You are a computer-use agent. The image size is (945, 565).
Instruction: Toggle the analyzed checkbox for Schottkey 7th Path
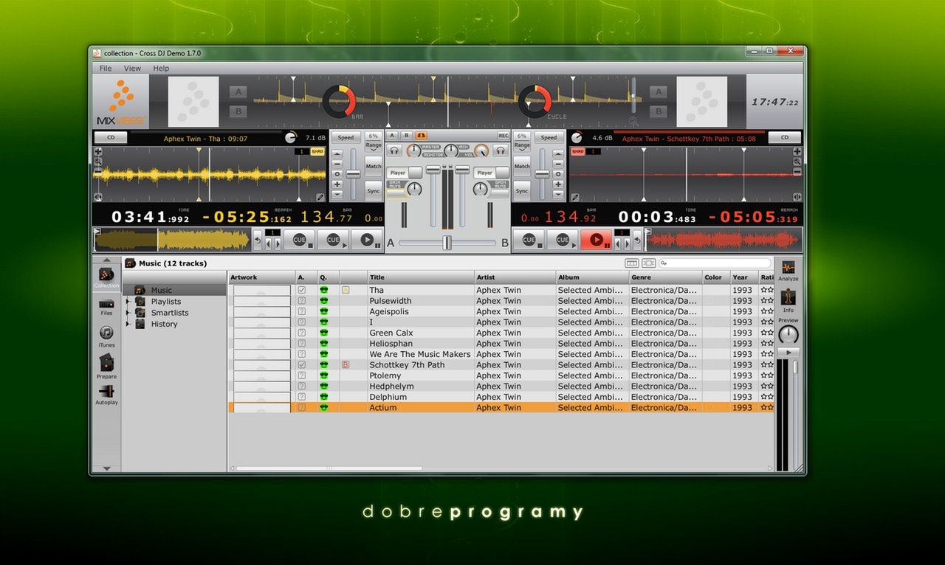[x=301, y=365]
